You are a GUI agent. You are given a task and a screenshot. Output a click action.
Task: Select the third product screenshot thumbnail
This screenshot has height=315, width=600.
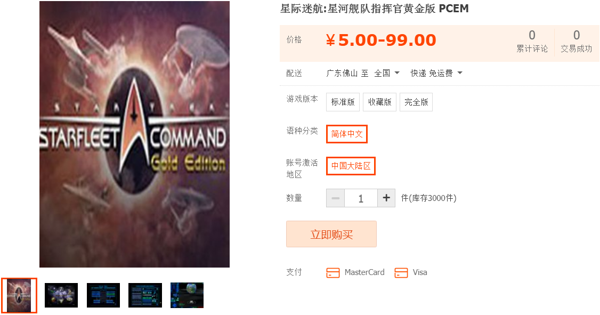point(103,295)
